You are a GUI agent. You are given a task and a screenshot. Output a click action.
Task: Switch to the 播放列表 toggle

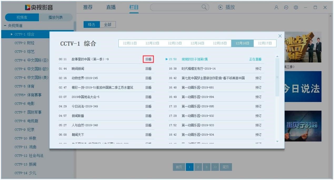56,18
